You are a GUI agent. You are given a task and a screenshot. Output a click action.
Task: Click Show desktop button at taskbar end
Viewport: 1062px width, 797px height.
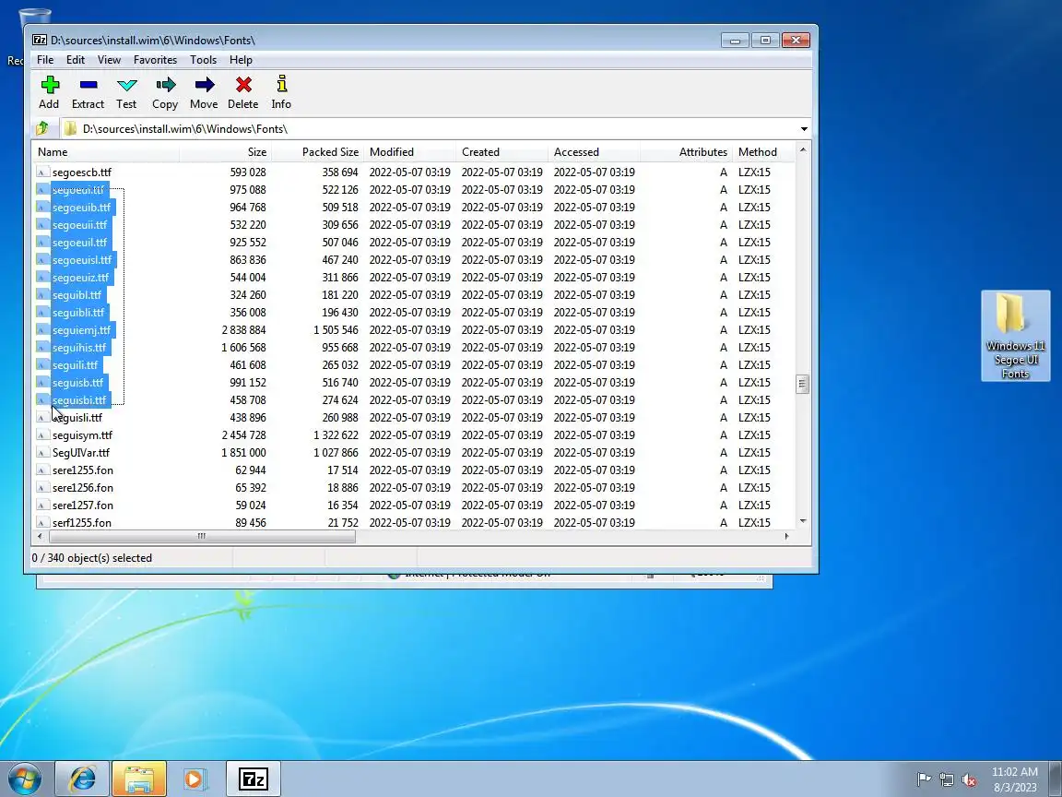click(1056, 779)
